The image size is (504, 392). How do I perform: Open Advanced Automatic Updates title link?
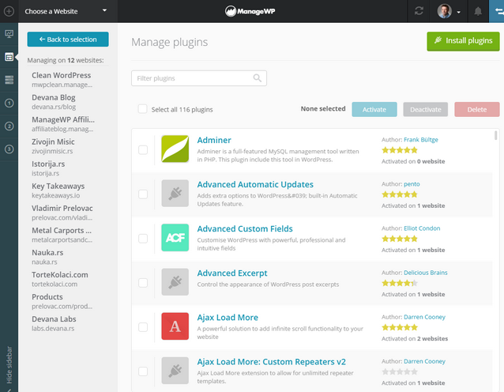(255, 185)
